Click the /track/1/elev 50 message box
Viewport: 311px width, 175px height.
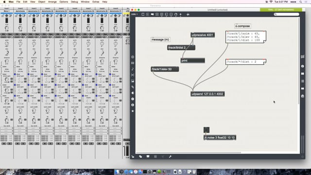coord(165,69)
